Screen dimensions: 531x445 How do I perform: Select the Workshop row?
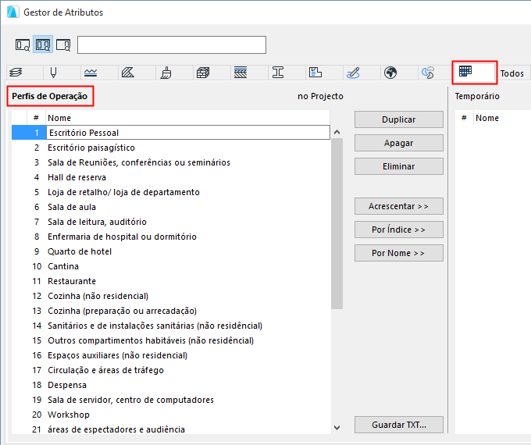click(171, 415)
